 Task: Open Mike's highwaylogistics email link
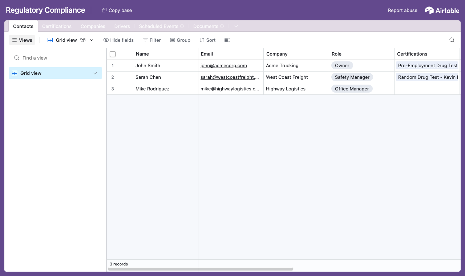pyautogui.click(x=230, y=89)
